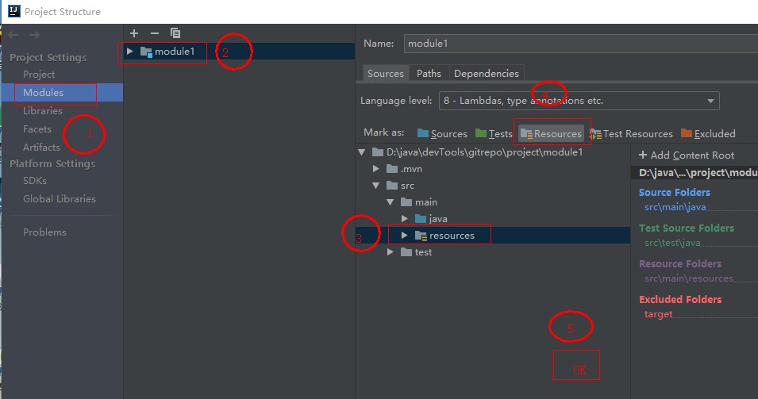Screen dimensions: 758x399
Task: Click the IntelliJ logo in title bar
Action: point(14,11)
